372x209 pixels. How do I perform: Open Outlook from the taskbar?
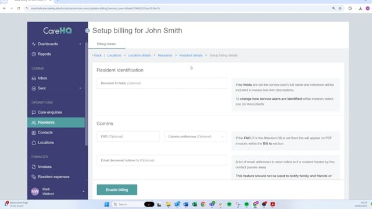pos(177,204)
